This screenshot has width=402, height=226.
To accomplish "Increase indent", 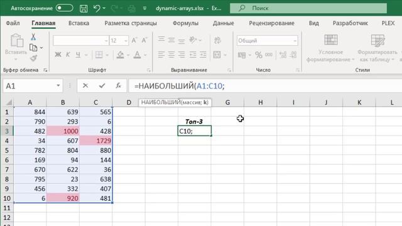I will (x=203, y=55).
